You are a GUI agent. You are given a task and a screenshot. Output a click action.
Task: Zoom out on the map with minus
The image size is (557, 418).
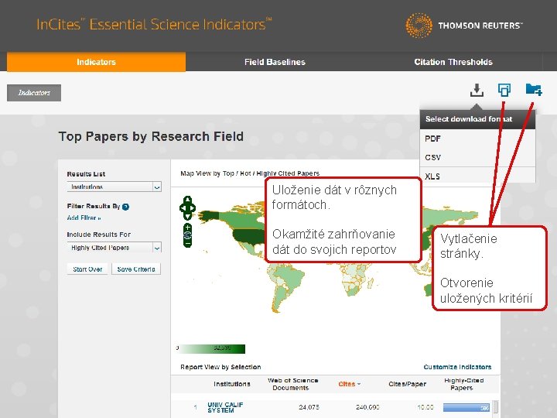point(187,243)
